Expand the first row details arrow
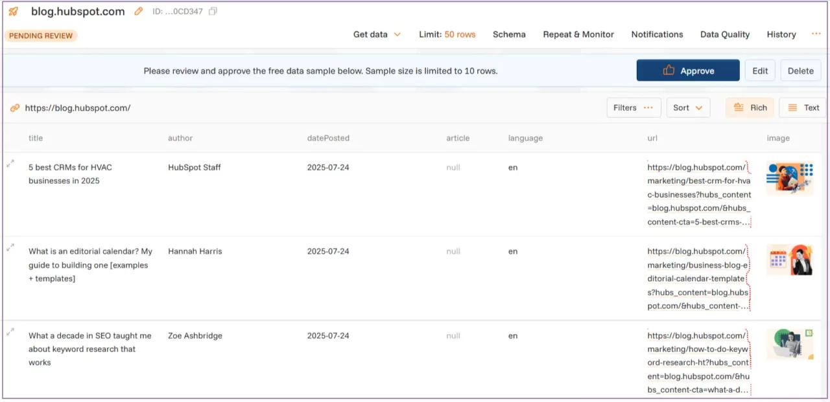830x402 pixels. tap(10, 163)
